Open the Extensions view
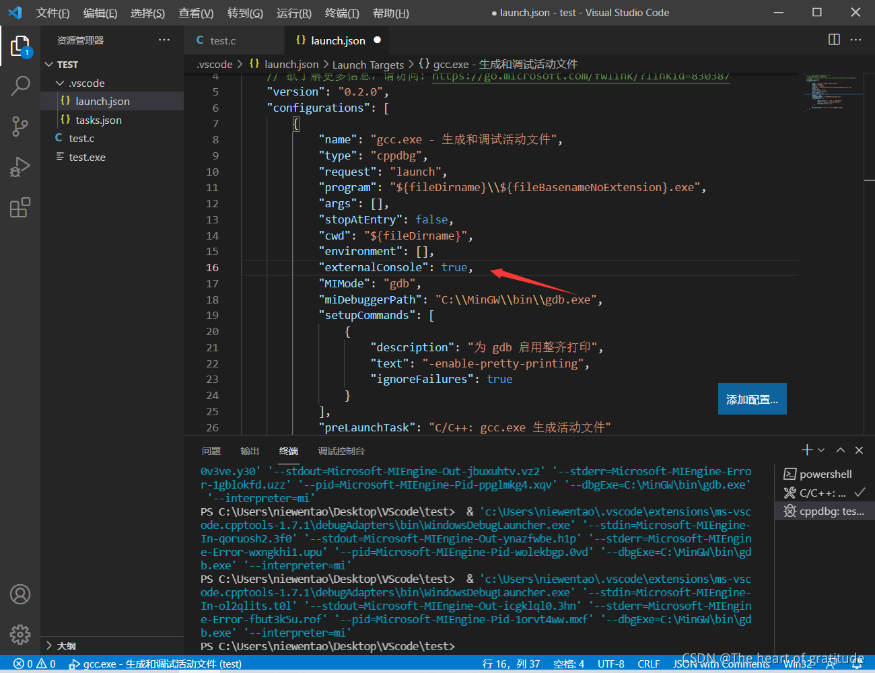 point(20,207)
